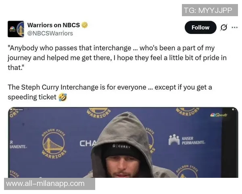242x194 pixels.
Task: Click the quoted tweet text about the interchange
Action: pyautogui.click(x=117, y=58)
